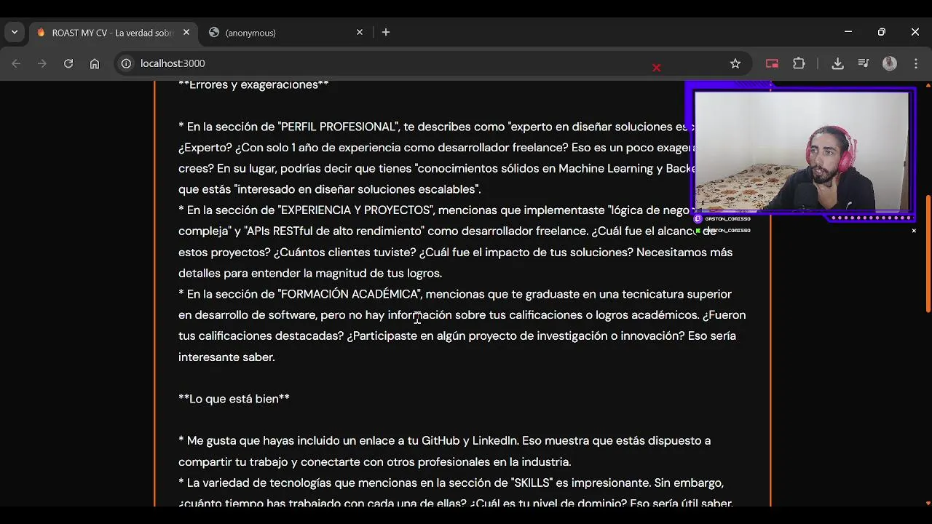The width and height of the screenshot is (932, 524).
Task: Click the text "PERFIL PROFESIONAL"
Action: coord(338,127)
